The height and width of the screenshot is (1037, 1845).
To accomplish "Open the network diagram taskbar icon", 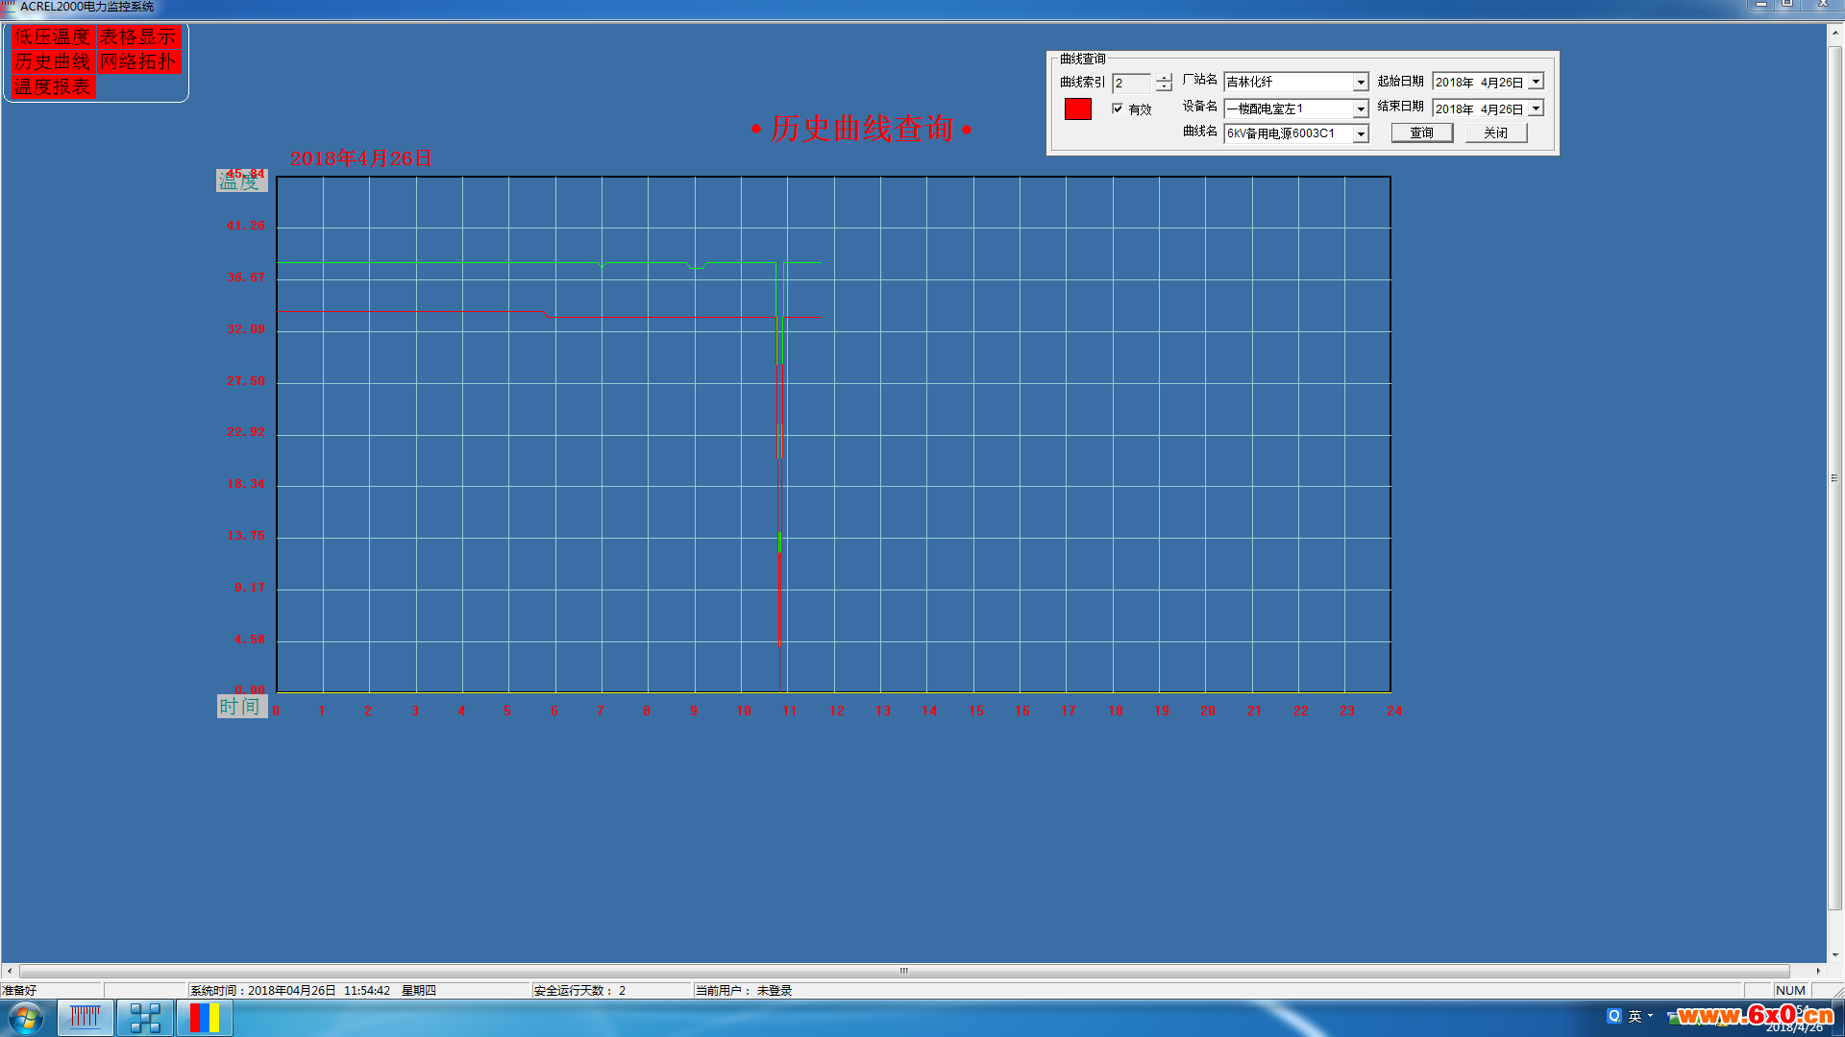I will [x=145, y=1018].
